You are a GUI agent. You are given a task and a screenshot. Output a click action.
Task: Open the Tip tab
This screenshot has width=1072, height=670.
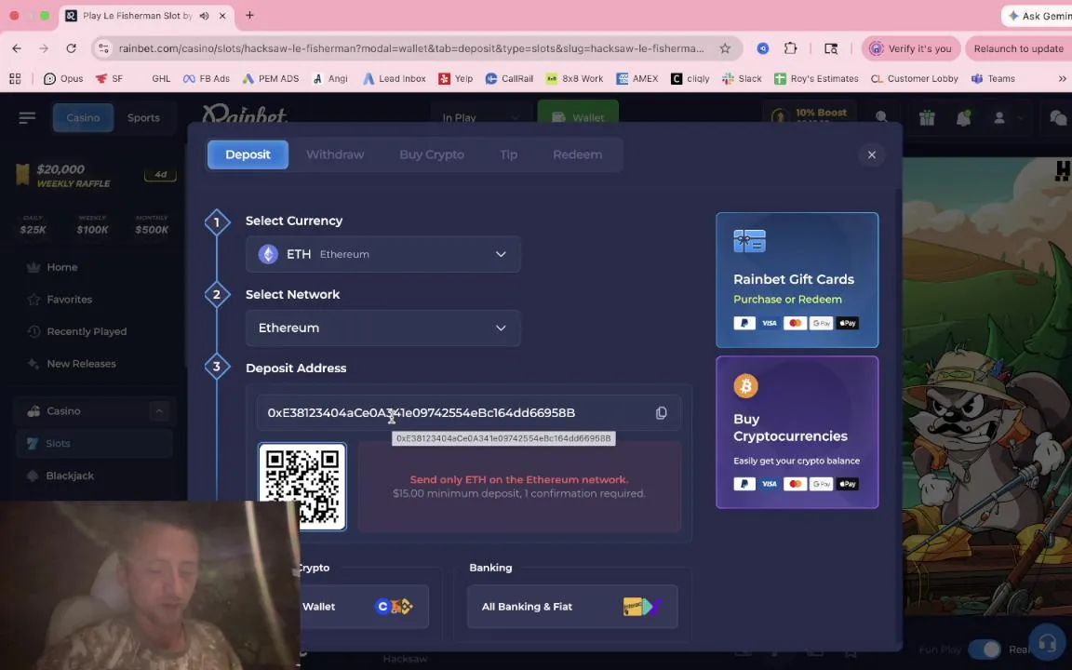tap(508, 154)
